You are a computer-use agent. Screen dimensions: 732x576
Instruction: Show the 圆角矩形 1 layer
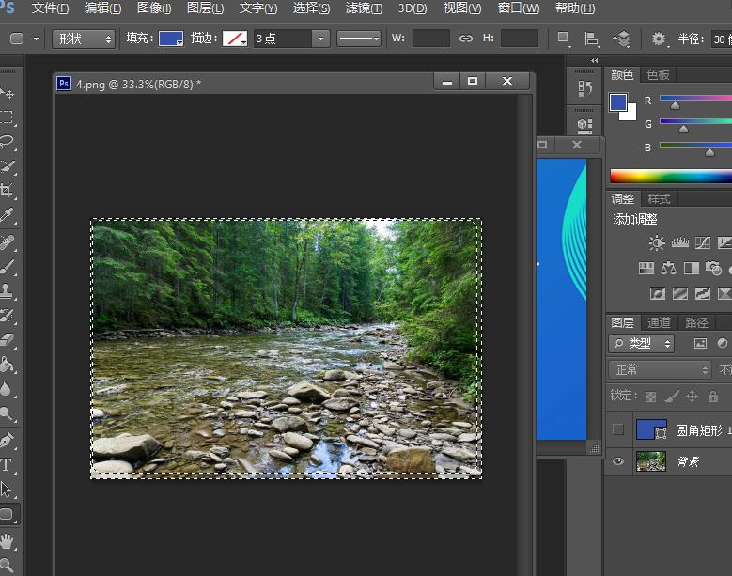click(x=617, y=430)
